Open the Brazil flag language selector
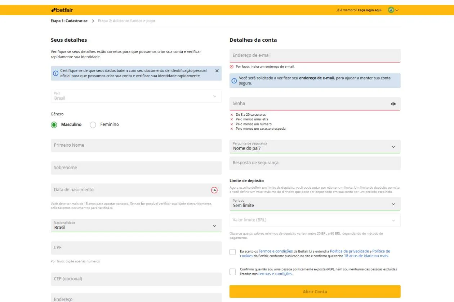 (x=393, y=10)
